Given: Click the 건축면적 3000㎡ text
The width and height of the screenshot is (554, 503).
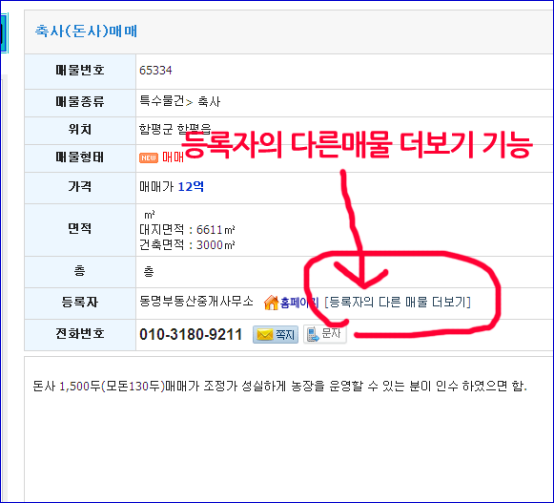Looking at the screenshot, I should tap(187, 244).
